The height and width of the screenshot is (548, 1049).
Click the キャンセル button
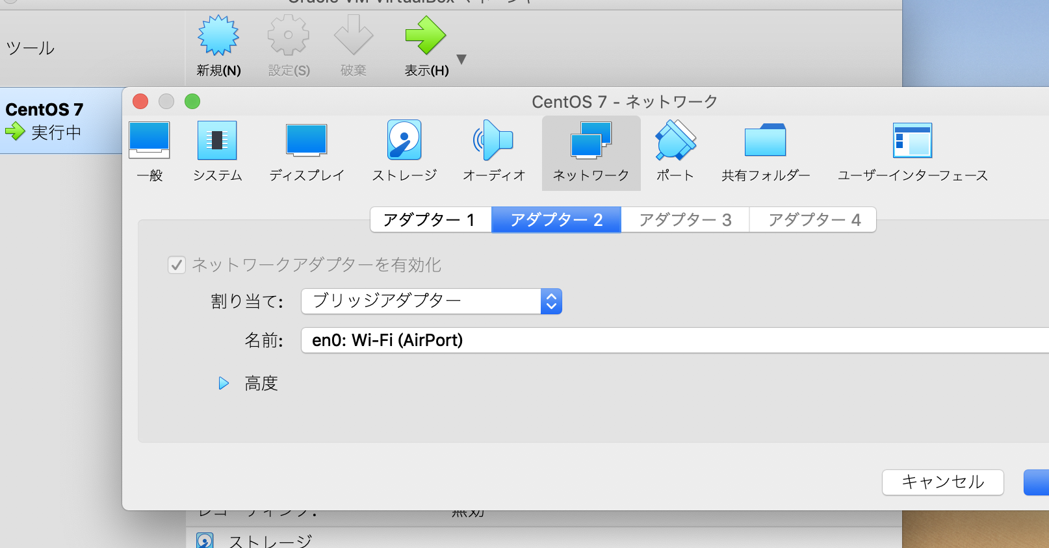click(x=943, y=482)
